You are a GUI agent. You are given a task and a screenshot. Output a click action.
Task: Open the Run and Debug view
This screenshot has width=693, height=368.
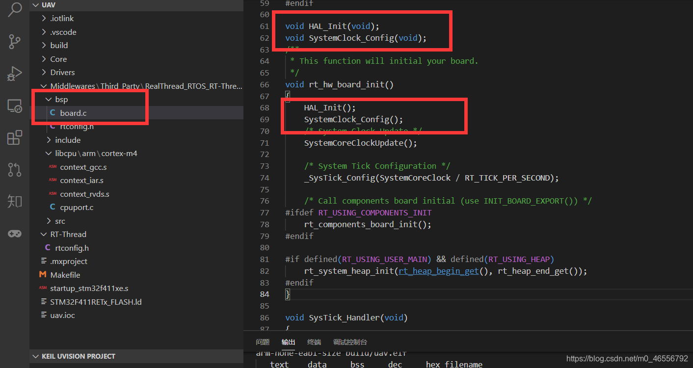click(x=15, y=74)
